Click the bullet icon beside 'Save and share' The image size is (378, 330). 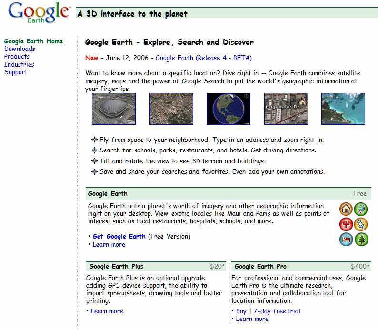(x=94, y=171)
